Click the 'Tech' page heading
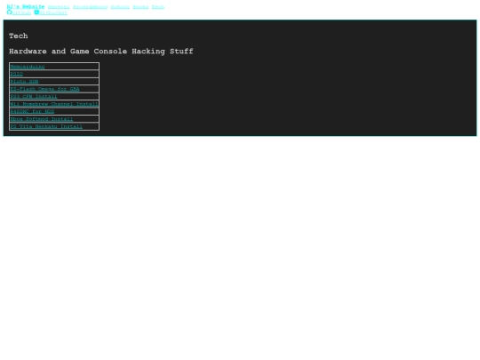Viewport: 480px width, 360px height. click(19, 36)
